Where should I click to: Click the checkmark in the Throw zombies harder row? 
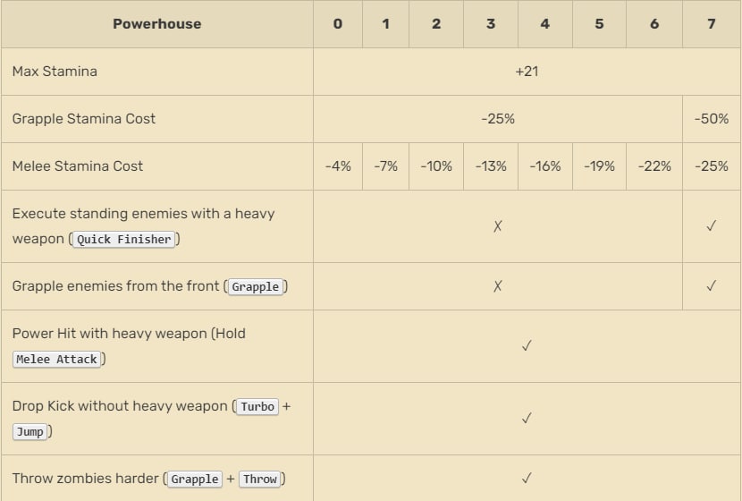(x=527, y=479)
